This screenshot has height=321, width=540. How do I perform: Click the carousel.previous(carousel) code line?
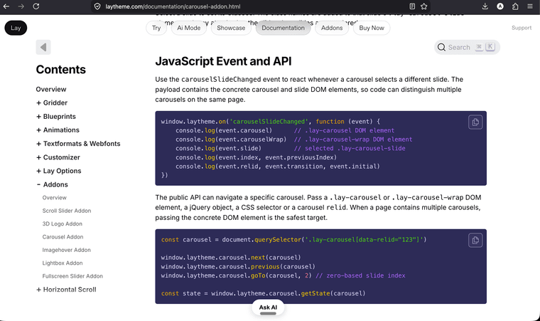238,266
